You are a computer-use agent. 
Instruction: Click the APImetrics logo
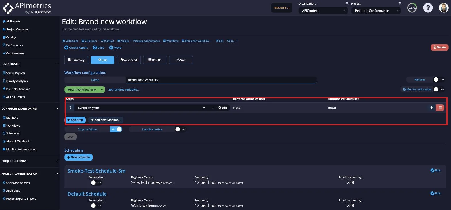[27, 8]
